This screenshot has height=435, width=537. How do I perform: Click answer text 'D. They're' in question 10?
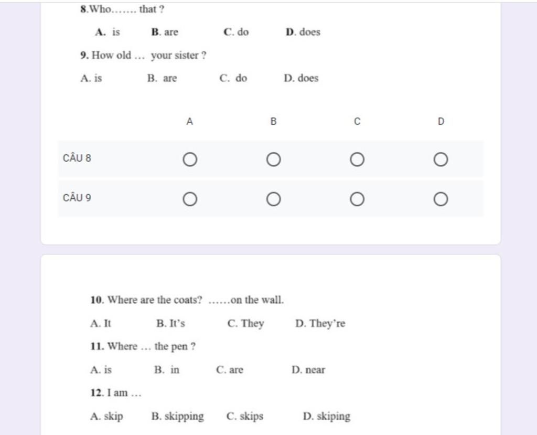coord(320,323)
